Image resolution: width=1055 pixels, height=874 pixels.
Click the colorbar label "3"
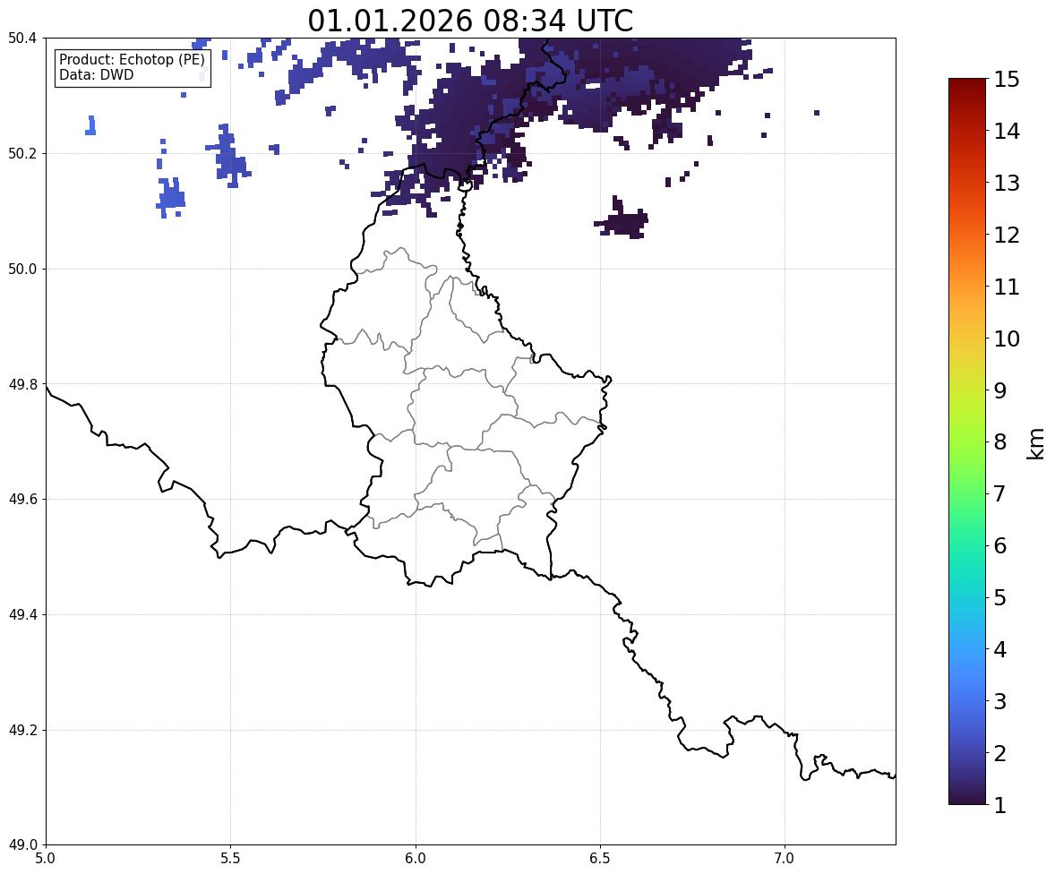(1000, 701)
